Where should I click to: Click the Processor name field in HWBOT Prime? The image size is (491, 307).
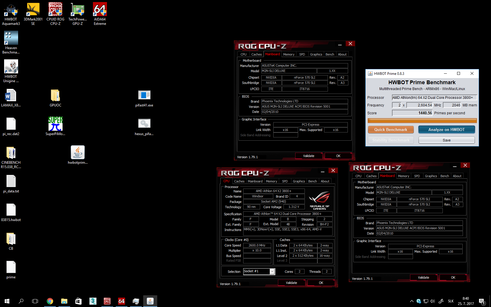coord(434,97)
